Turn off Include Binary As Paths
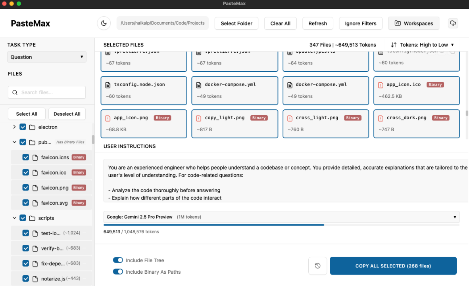 pyautogui.click(x=118, y=272)
